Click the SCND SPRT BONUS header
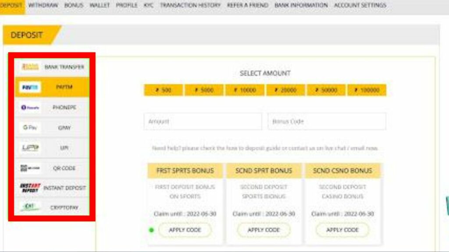The height and width of the screenshot is (252, 449). pyautogui.click(x=264, y=171)
